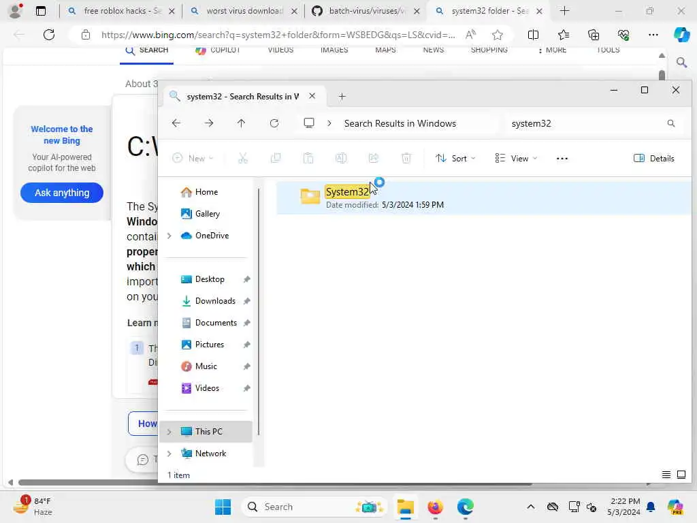
Task: Switch to large thumbnails view layout
Action: (x=681, y=475)
